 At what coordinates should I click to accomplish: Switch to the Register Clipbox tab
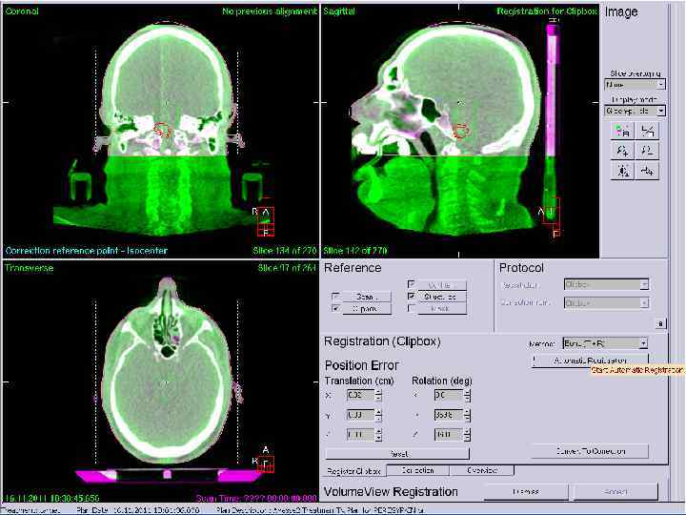tap(353, 471)
